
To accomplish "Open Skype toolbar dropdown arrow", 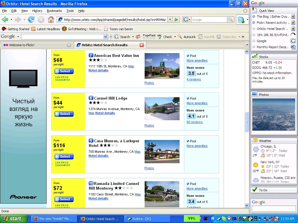I will click(247, 19).
